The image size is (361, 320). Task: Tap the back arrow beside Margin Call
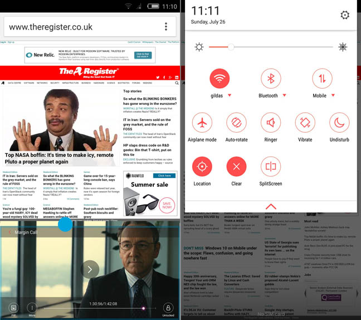[9, 232]
